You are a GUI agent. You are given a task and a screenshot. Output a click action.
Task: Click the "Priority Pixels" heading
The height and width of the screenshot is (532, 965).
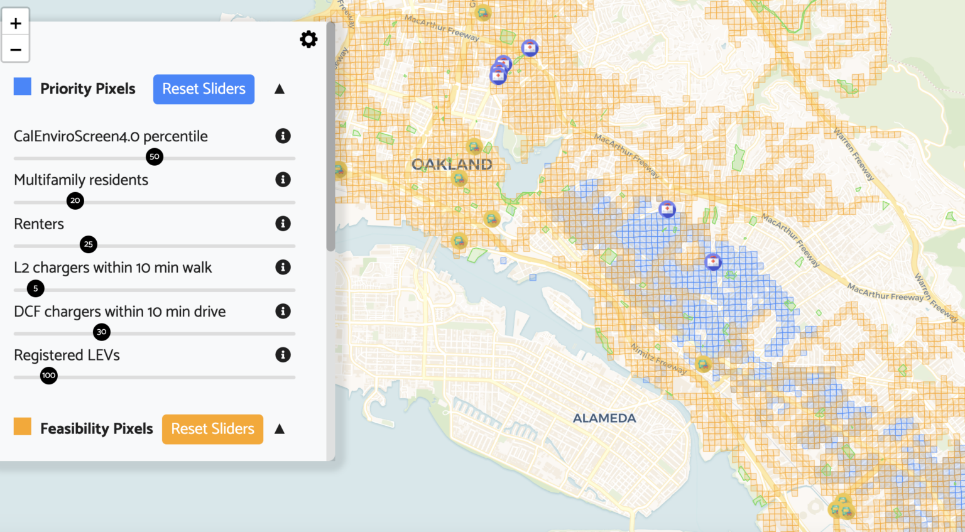pos(88,89)
